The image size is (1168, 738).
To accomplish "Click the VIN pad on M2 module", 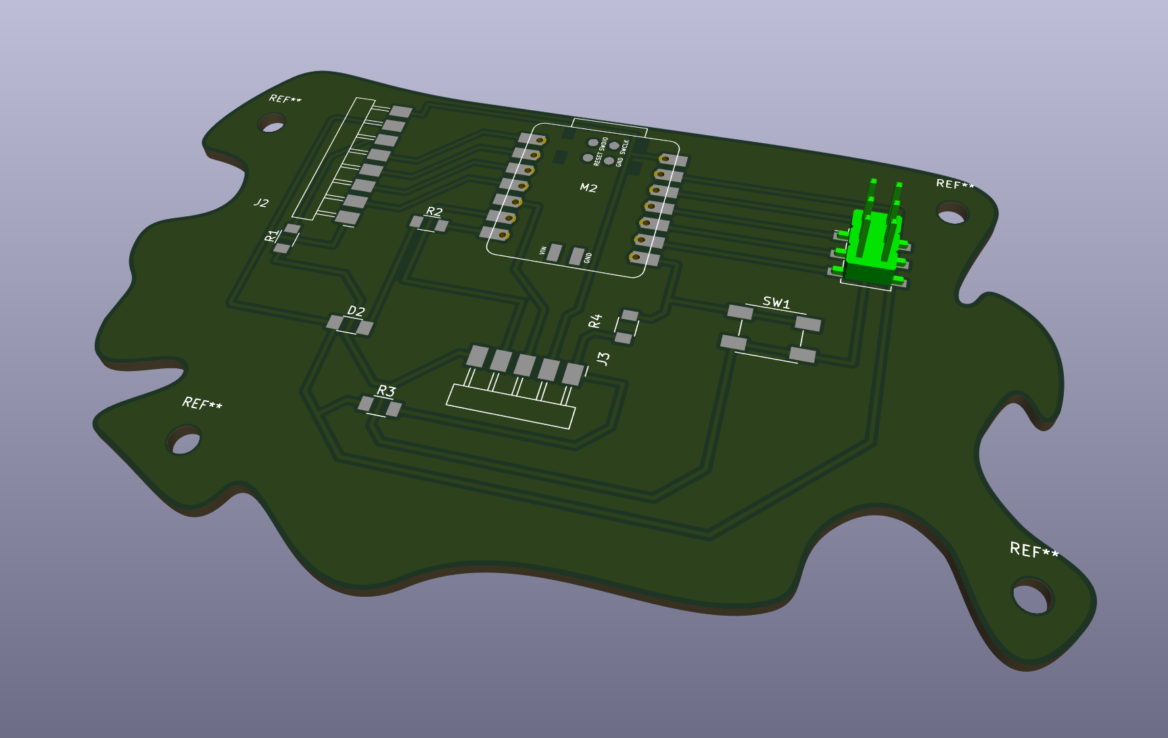I will click(554, 253).
